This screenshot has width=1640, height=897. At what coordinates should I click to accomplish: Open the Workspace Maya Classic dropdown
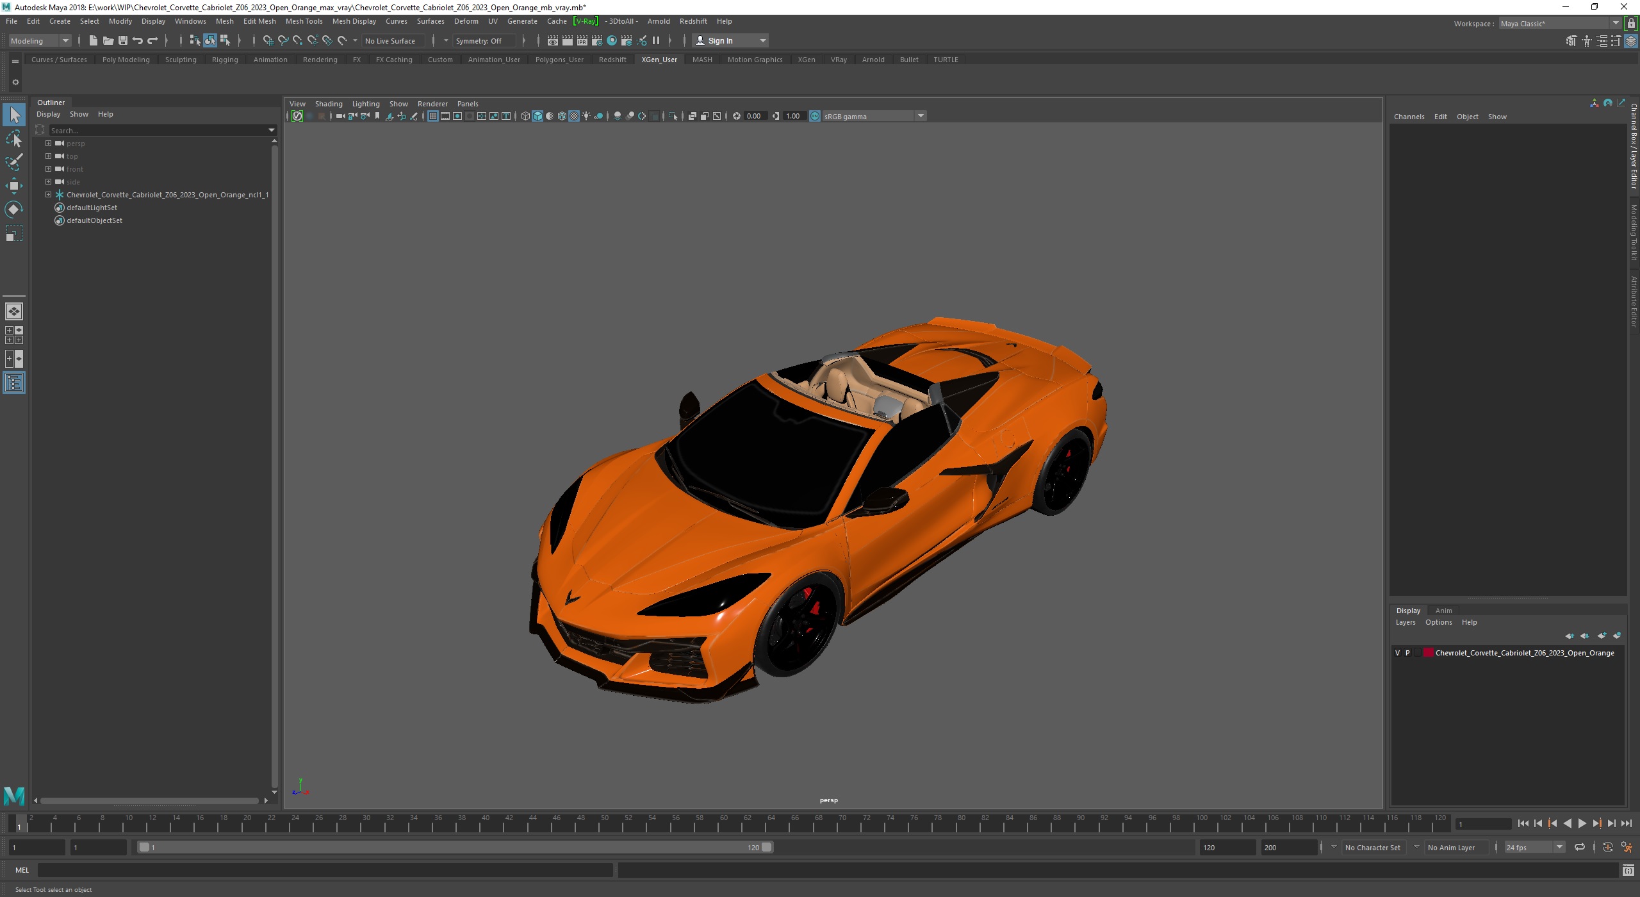click(1560, 23)
